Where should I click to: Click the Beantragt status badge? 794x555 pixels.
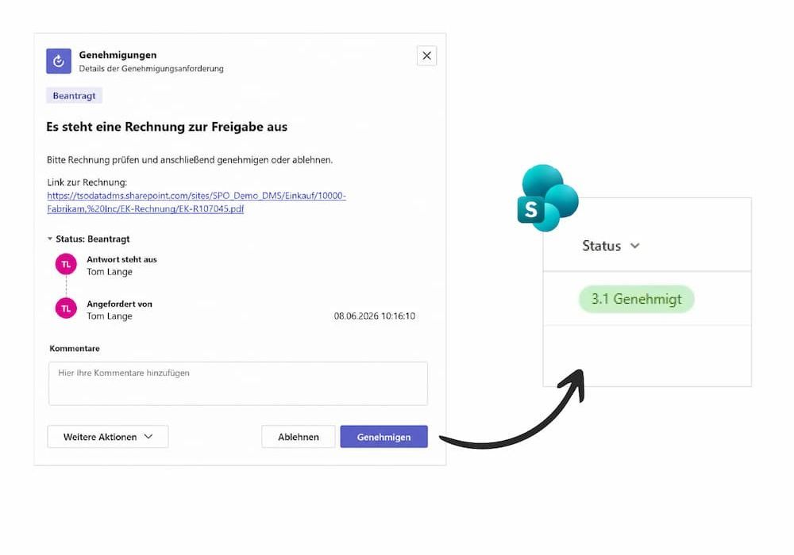[74, 95]
